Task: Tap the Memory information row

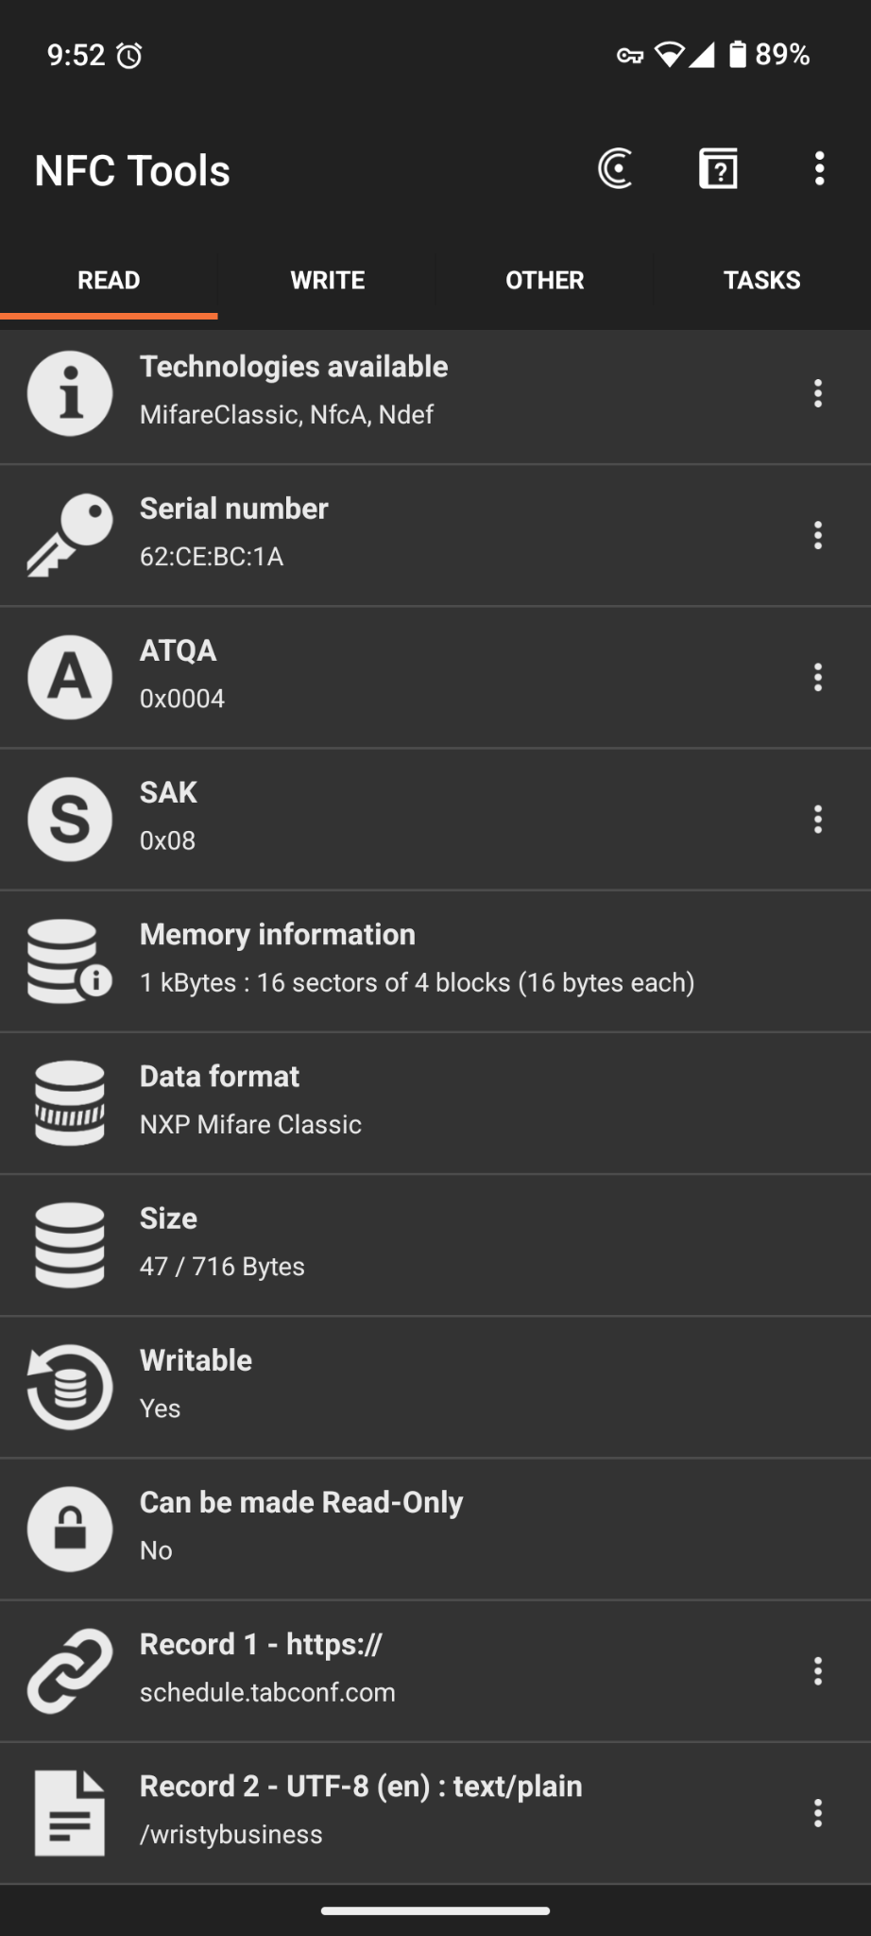Action: point(417,960)
